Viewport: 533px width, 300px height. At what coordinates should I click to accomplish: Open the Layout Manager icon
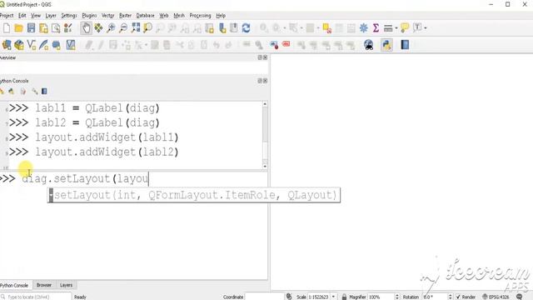(x=56, y=27)
